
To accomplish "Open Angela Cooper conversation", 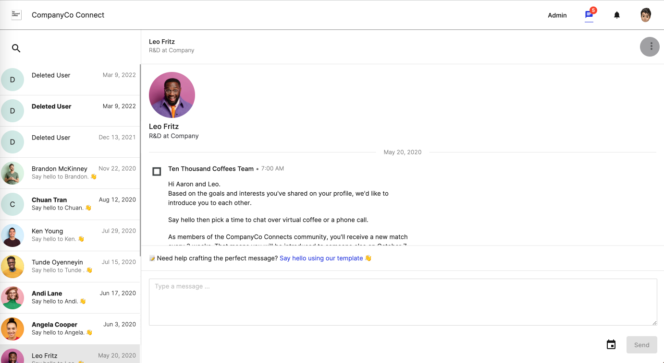I will point(70,329).
